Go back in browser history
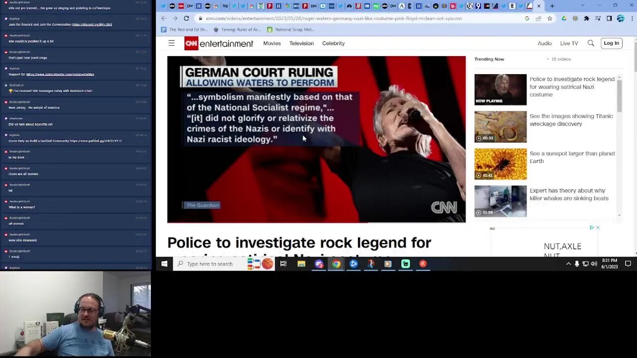 coord(164,18)
